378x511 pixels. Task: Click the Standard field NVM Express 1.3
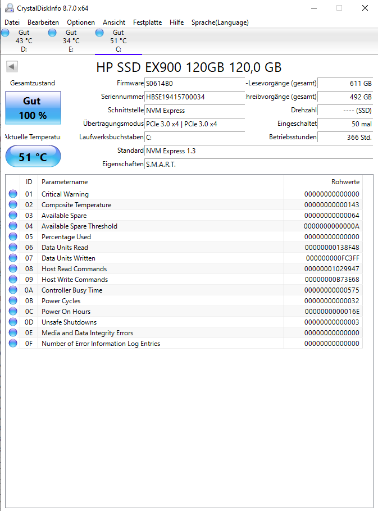coord(259,151)
